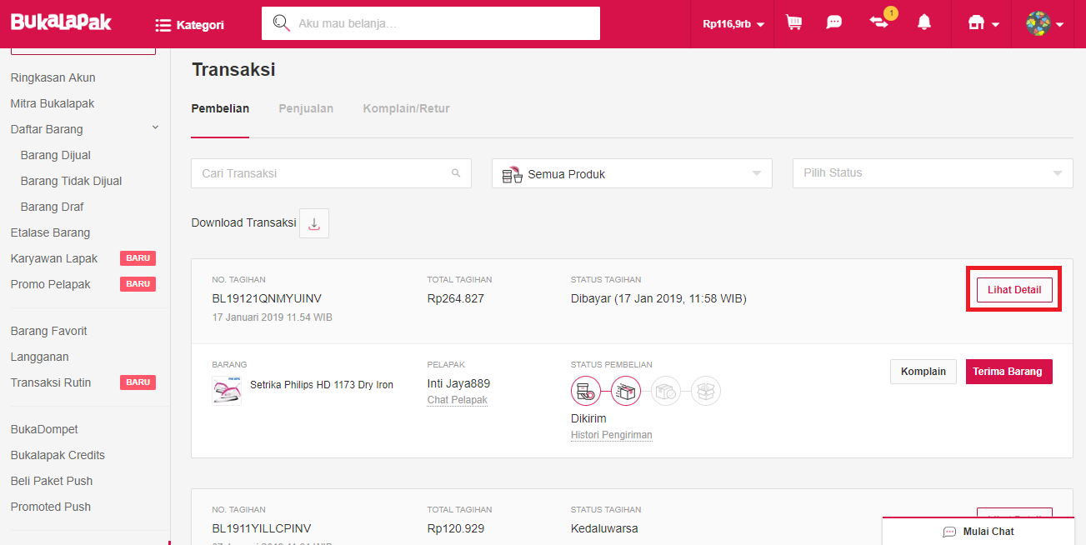Click the Setrika Philips product thumbnail
Image resolution: width=1086 pixels, height=545 pixels.
pyautogui.click(x=227, y=391)
